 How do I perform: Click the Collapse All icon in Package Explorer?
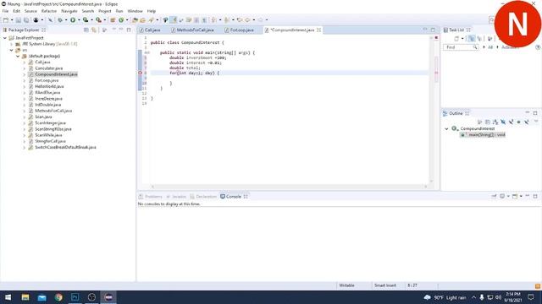pos(86,30)
